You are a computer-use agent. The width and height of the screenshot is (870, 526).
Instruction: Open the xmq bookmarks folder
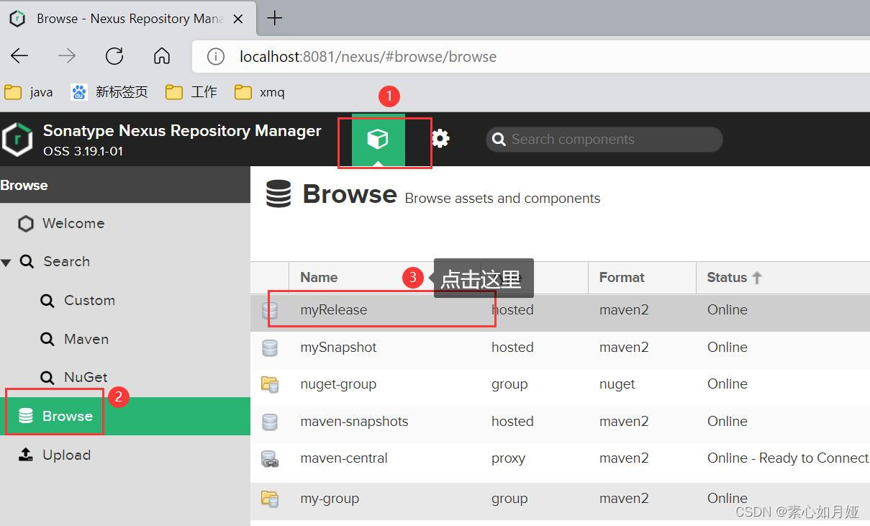click(x=260, y=92)
